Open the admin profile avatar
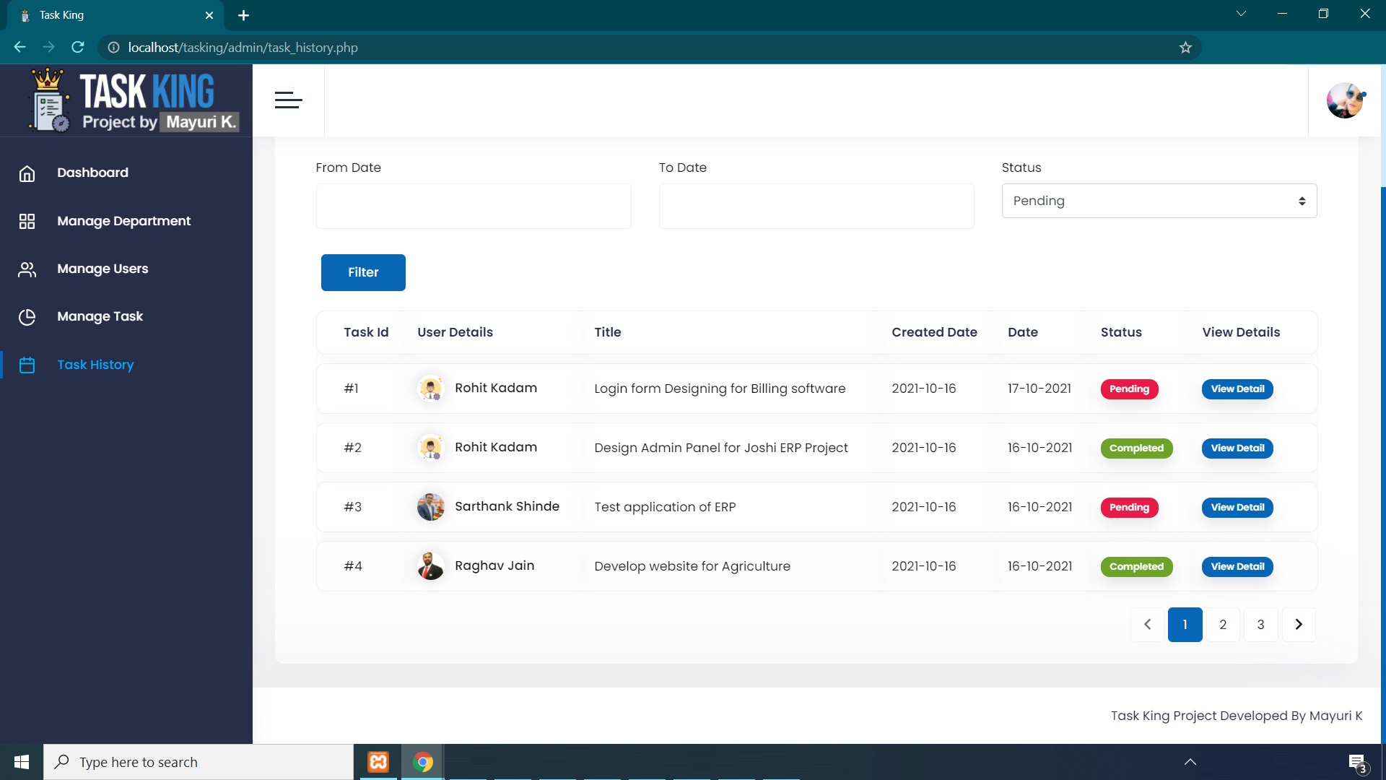Viewport: 1386px width, 780px height. 1345,100
